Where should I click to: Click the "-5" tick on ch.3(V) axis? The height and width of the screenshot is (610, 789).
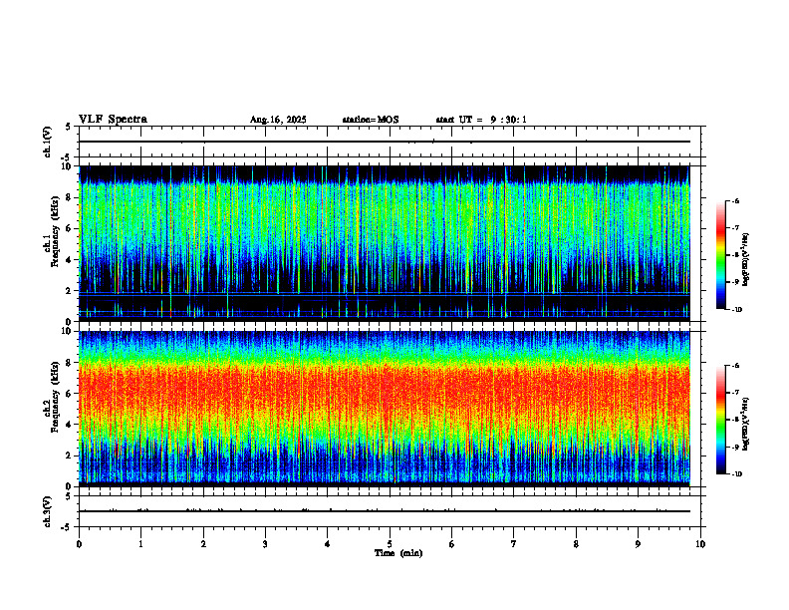tap(67, 527)
